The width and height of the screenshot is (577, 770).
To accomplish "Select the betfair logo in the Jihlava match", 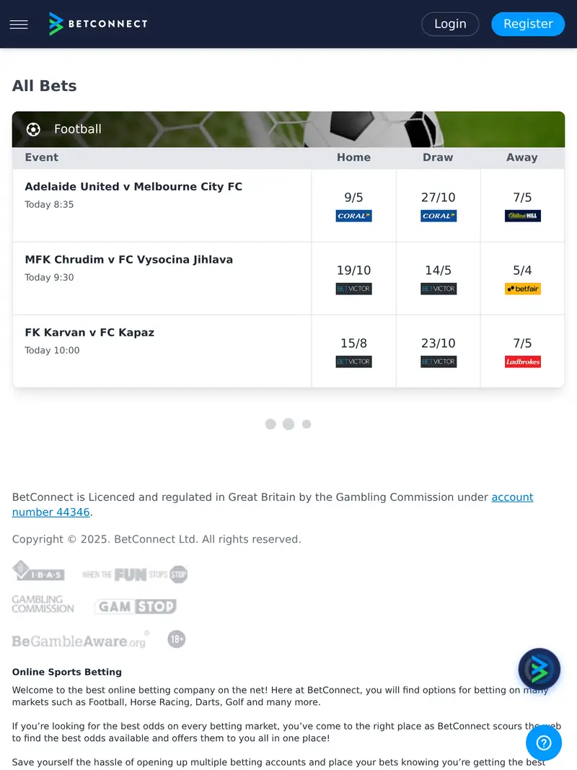I will 522,289.
